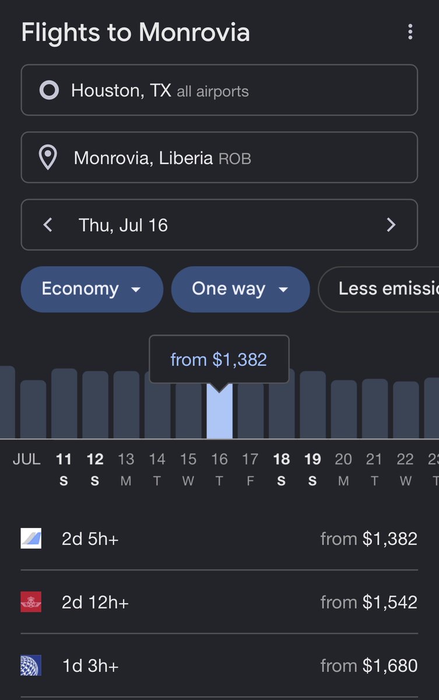Screen dimensions: 439x700
Task: Advance to next date with right chevron
Action: pyautogui.click(x=391, y=225)
